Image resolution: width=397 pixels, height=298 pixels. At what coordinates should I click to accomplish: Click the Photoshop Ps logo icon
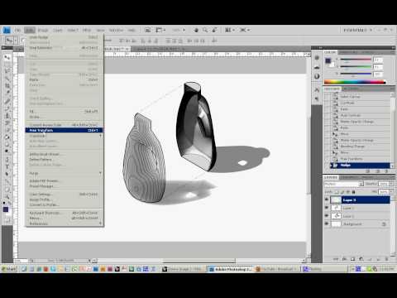(x=7, y=30)
